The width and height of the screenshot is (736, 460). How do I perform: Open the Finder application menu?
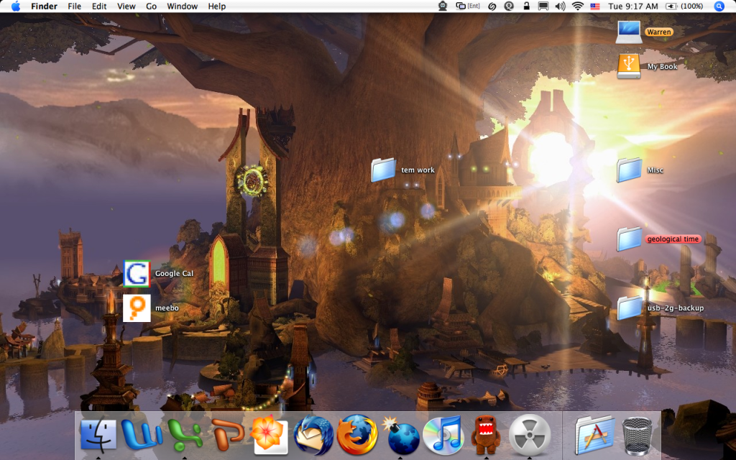[44, 6]
